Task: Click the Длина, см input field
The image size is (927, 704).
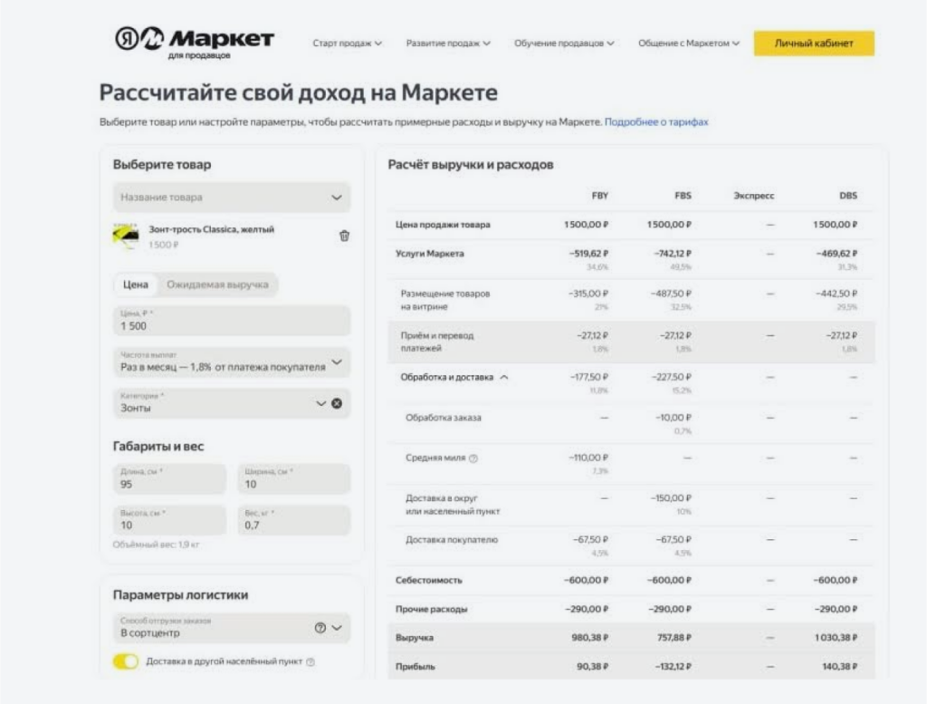Action: [x=170, y=479]
